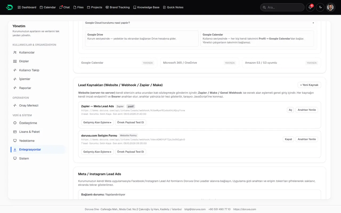Click Örnek Payload Test Et for Zapier
The width and height of the screenshot is (341, 213).
(x=131, y=122)
